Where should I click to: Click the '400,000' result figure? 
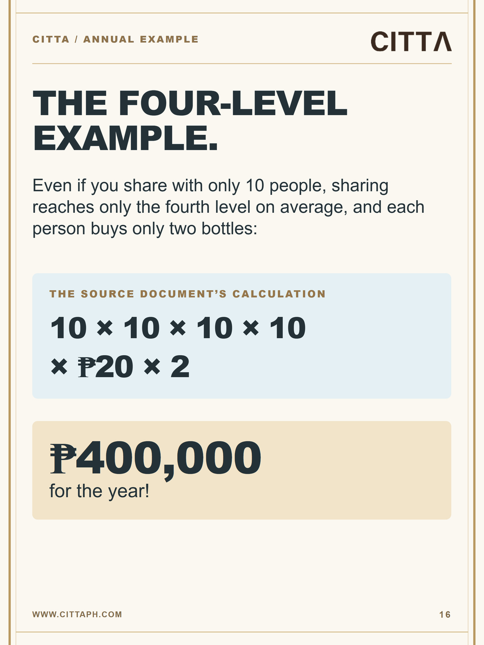click(x=169, y=458)
